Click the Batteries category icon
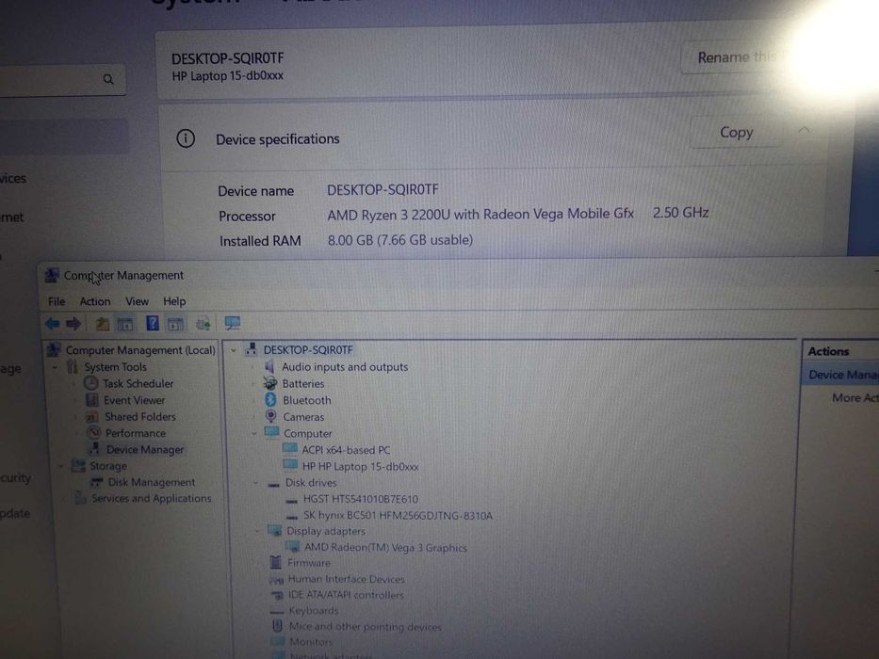This screenshot has width=879, height=659. point(270,383)
